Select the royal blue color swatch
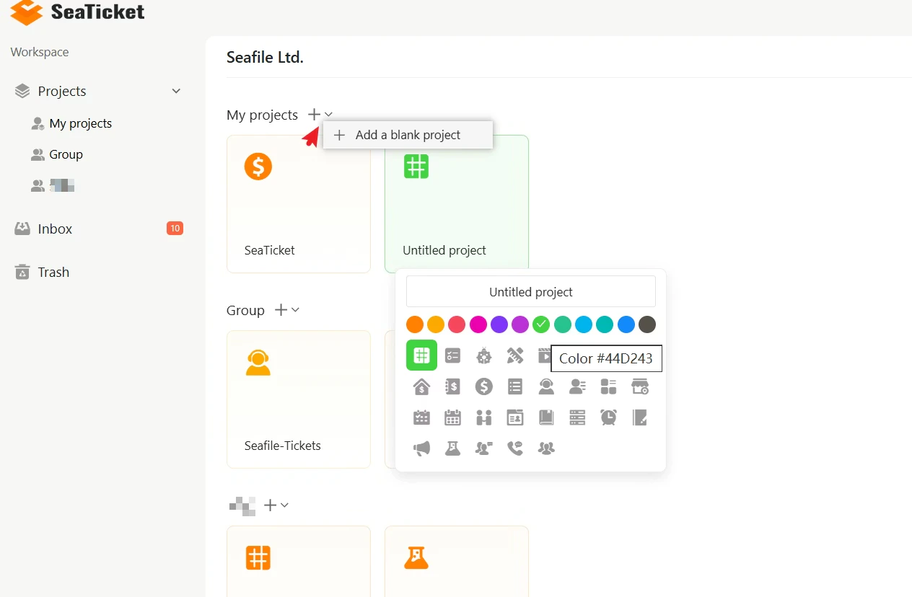 [626, 324]
